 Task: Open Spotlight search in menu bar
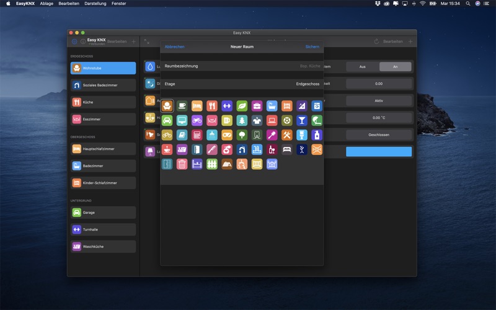[468, 4]
